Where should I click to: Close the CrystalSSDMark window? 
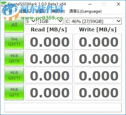(x=118, y=4)
